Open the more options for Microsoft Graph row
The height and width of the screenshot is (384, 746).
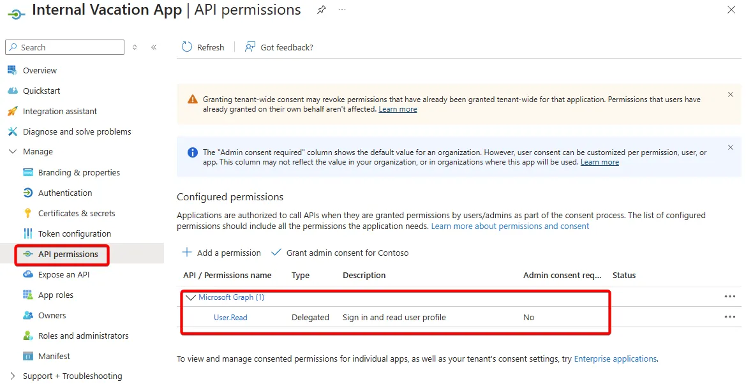coord(730,297)
